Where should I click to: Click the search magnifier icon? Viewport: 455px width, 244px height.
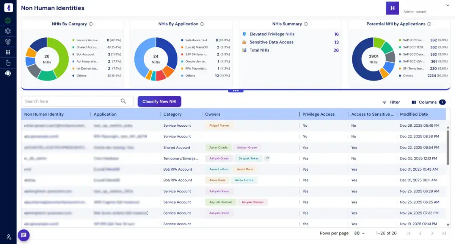(123, 101)
